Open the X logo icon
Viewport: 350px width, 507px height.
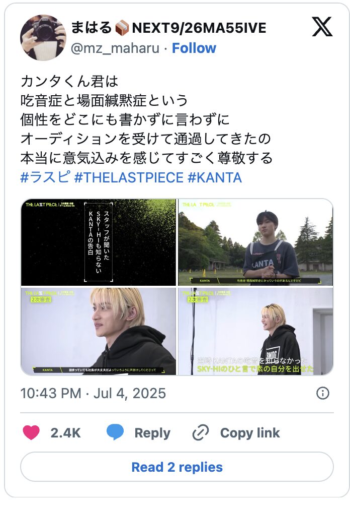322,27
